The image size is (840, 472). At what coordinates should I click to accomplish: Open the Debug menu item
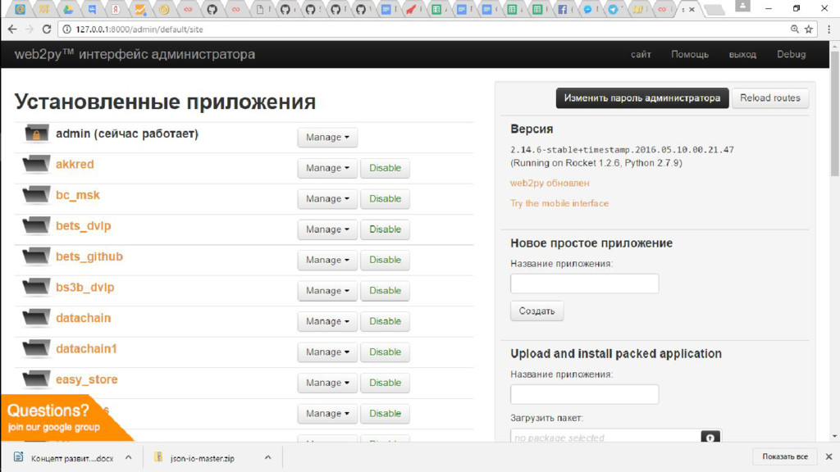pos(792,54)
